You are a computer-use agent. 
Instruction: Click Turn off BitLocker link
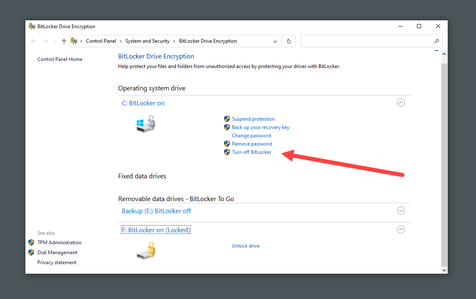(x=252, y=152)
